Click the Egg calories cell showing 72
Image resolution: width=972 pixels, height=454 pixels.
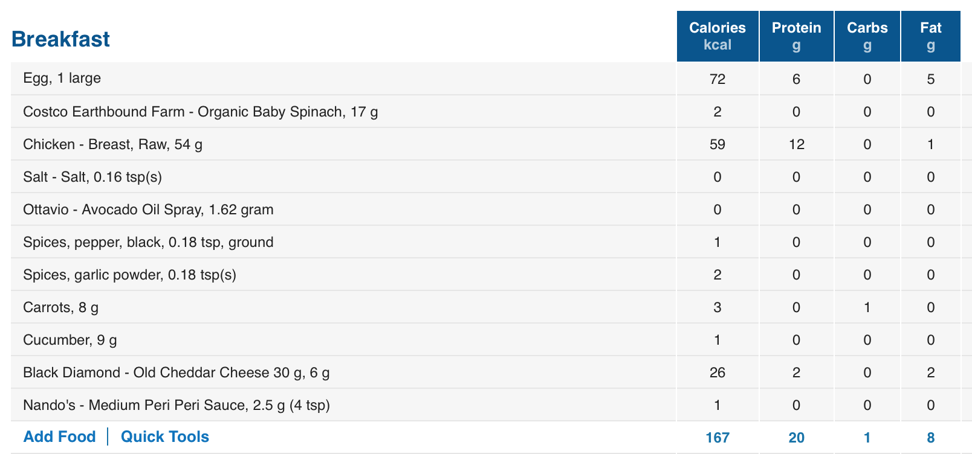click(718, 79)
